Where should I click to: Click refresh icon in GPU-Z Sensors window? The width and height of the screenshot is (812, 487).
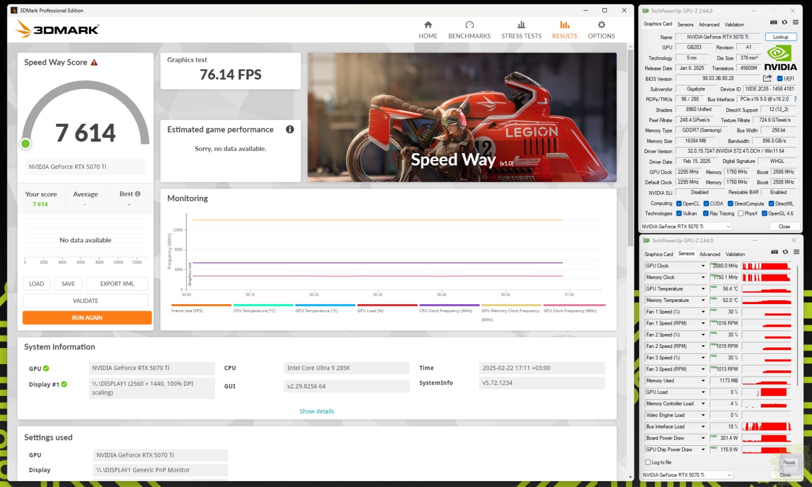pos(785,252)
